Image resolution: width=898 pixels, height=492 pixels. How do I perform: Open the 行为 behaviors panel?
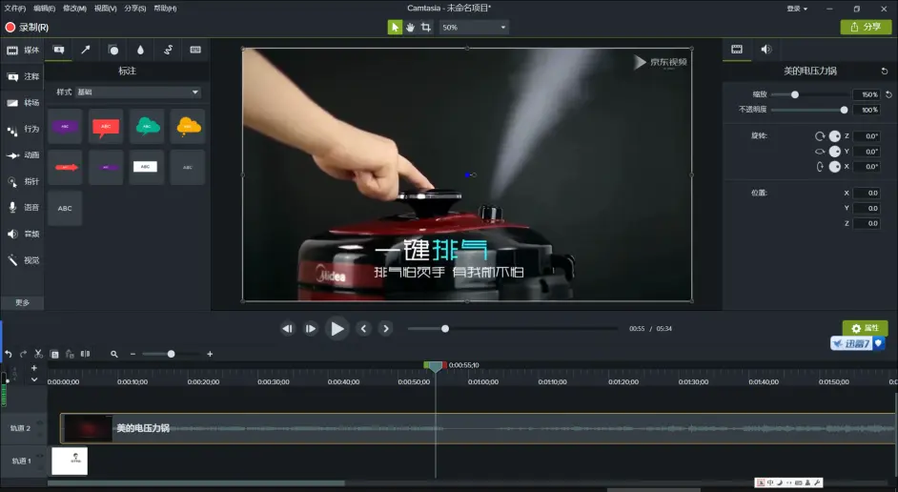23,130
